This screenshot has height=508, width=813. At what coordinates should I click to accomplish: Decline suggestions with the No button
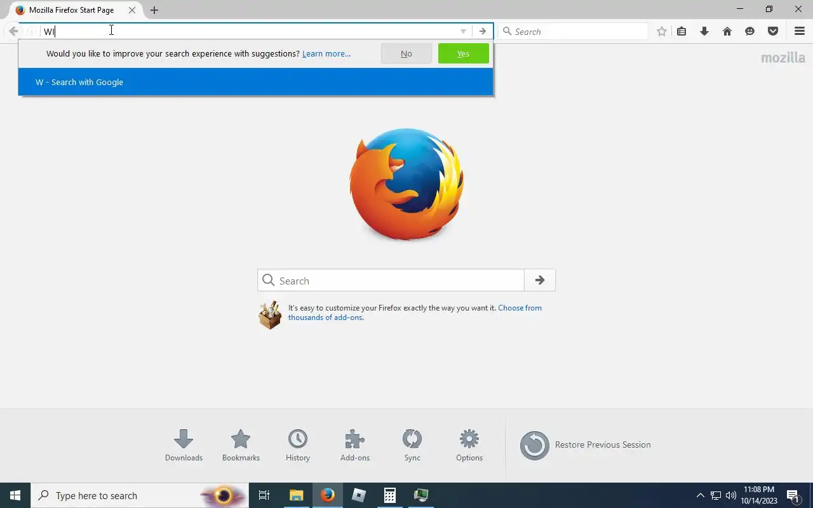click(406, 53)
